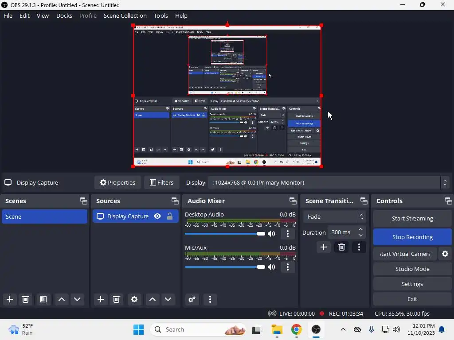Open Properties for Display Capture
Viewport: 454px width, 340px height.
click(x=117, y=182)
